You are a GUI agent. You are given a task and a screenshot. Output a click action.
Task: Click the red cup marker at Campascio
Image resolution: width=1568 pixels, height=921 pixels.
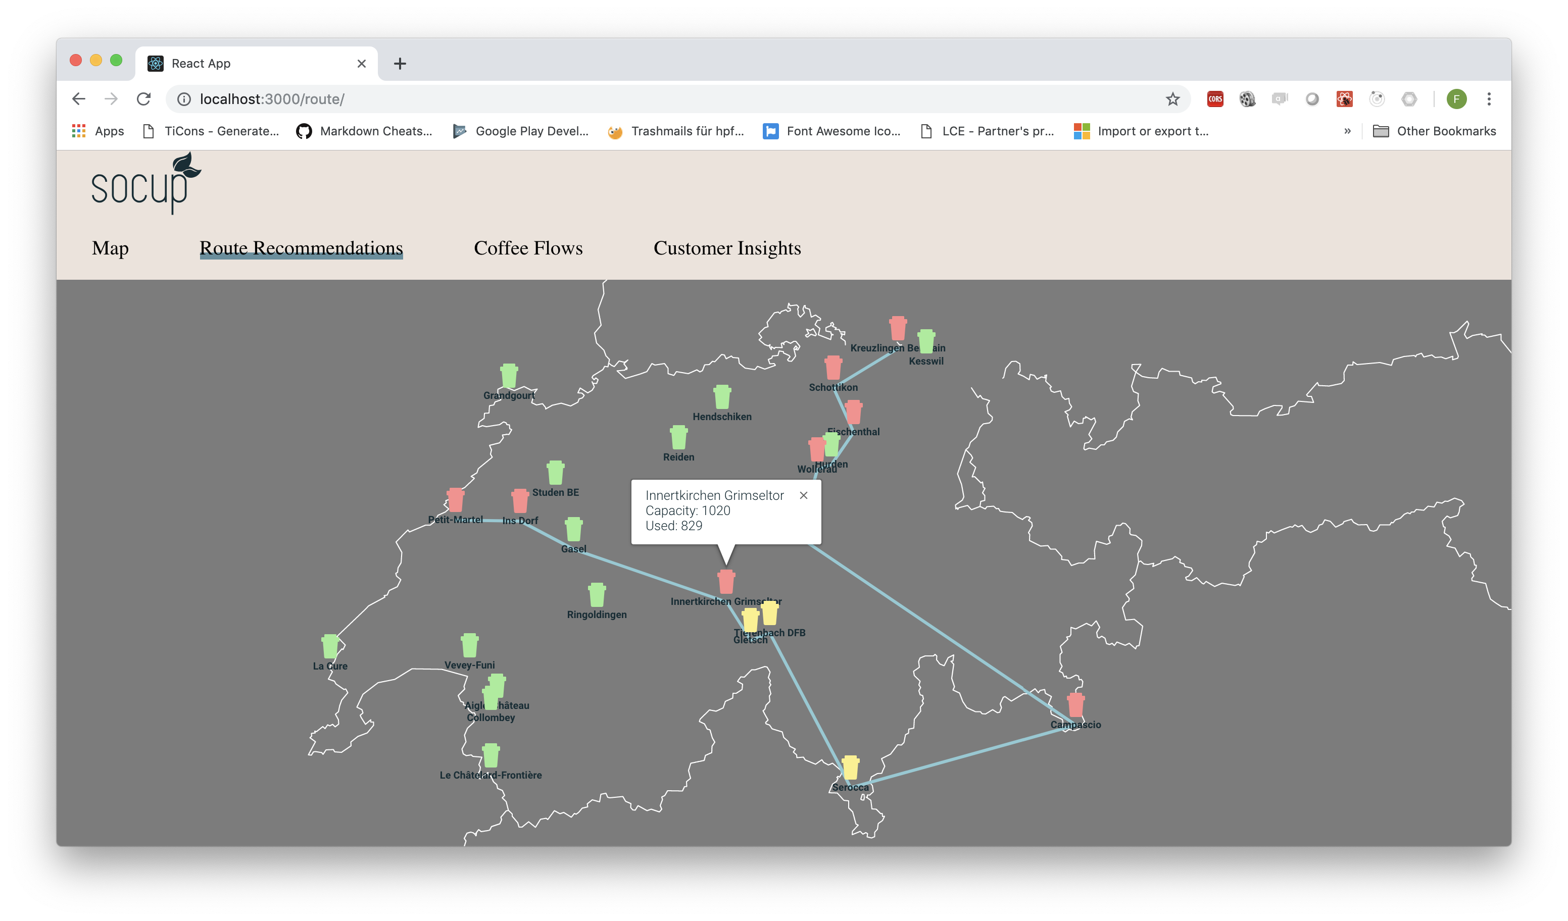tap(1075, 705)
